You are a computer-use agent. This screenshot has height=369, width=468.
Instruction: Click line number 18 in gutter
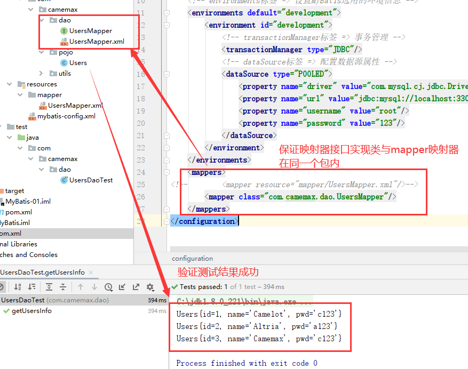[140, 99]
